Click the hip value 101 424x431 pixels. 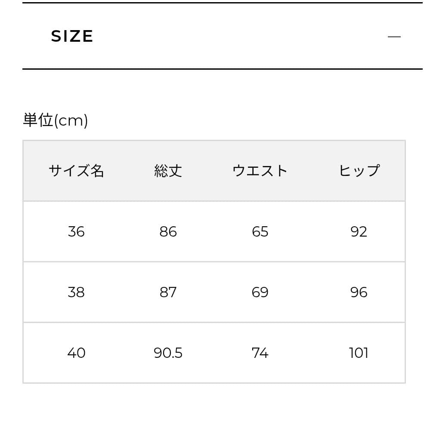tap(359, 353)
